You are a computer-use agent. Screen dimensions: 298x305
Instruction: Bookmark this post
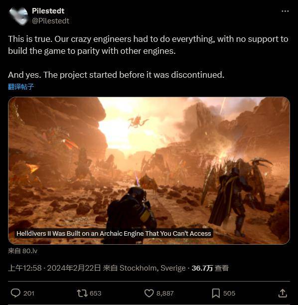216,293
